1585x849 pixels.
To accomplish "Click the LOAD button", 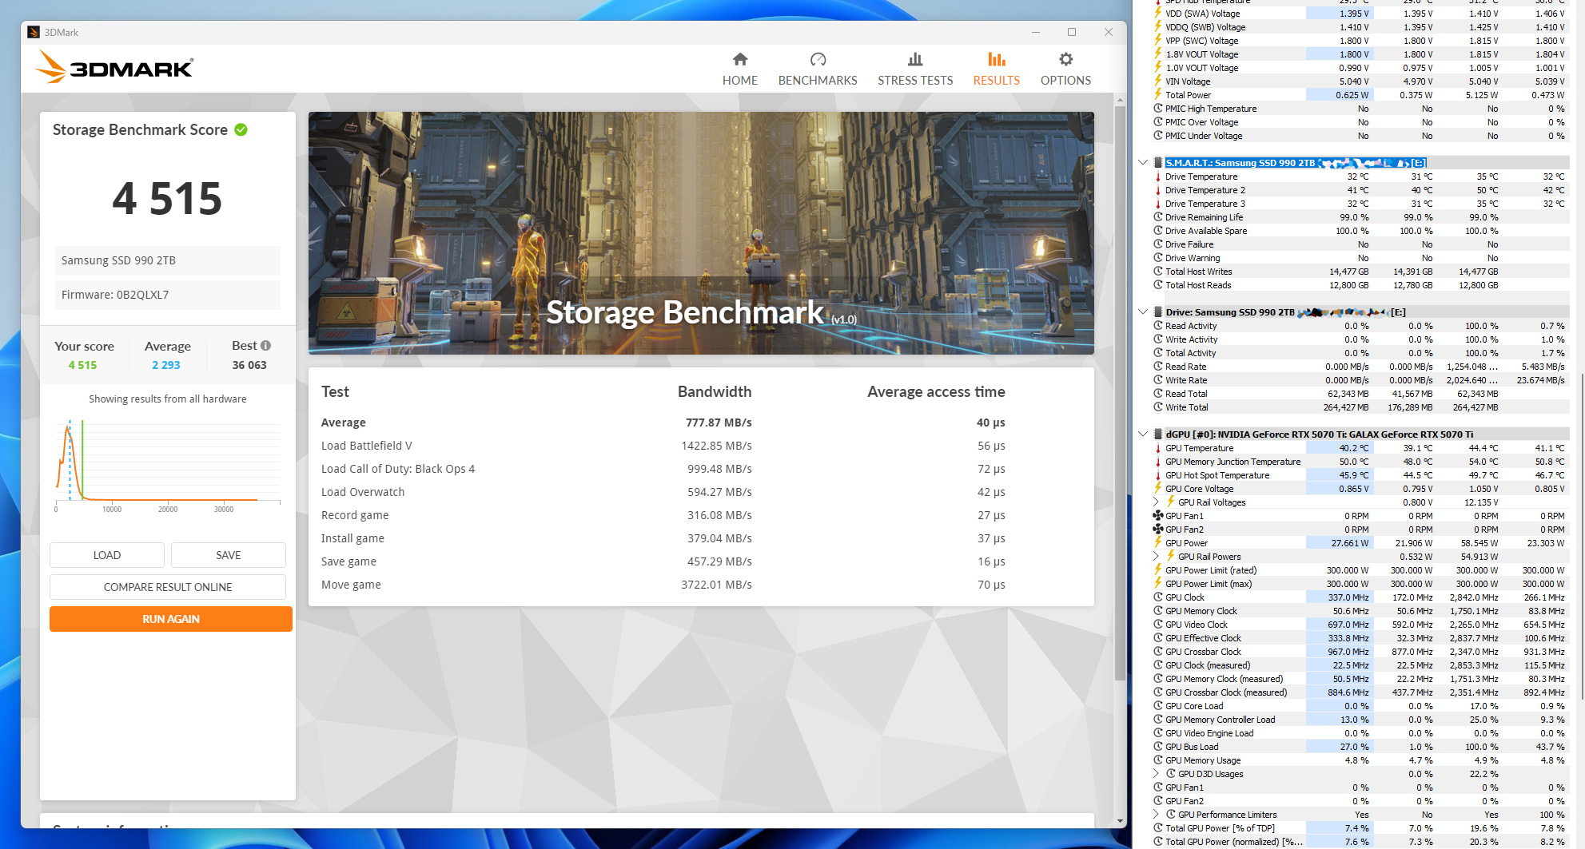I will [x=107, y=555].
